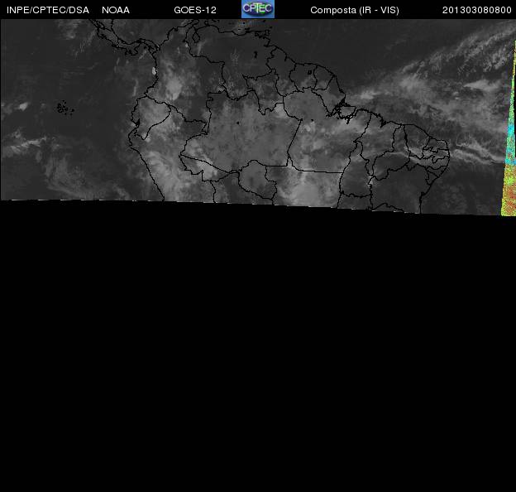Click the Composta (IR - VIS) title

[355, 10]
